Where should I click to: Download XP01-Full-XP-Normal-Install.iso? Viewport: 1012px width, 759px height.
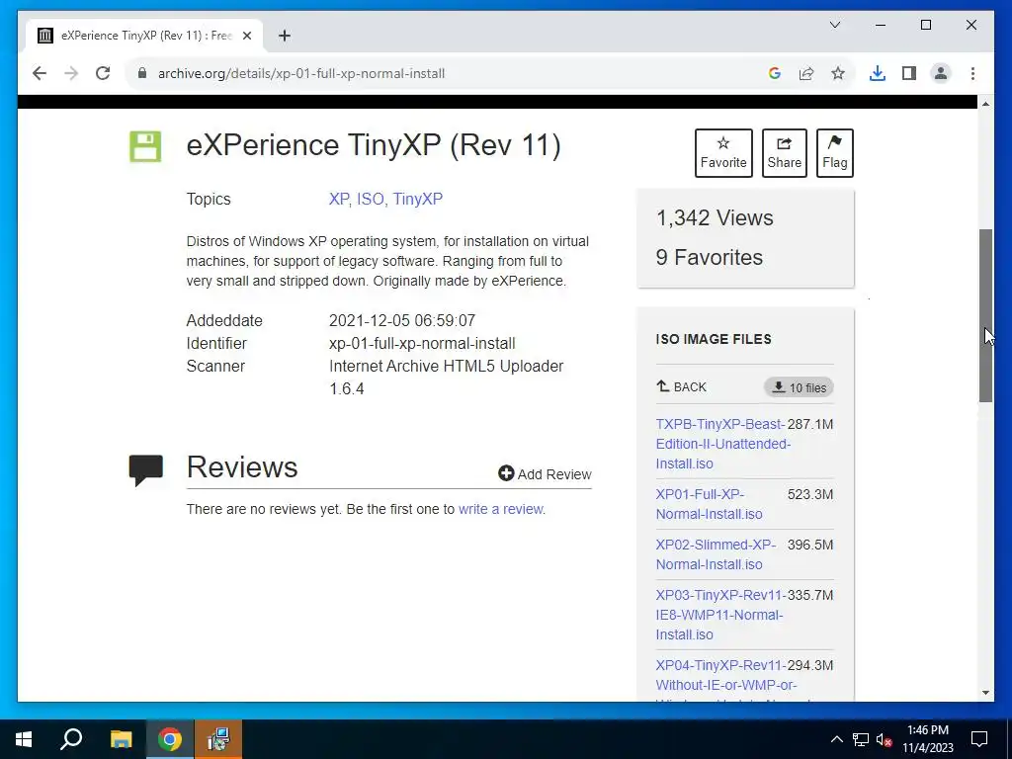pos(709,504)
